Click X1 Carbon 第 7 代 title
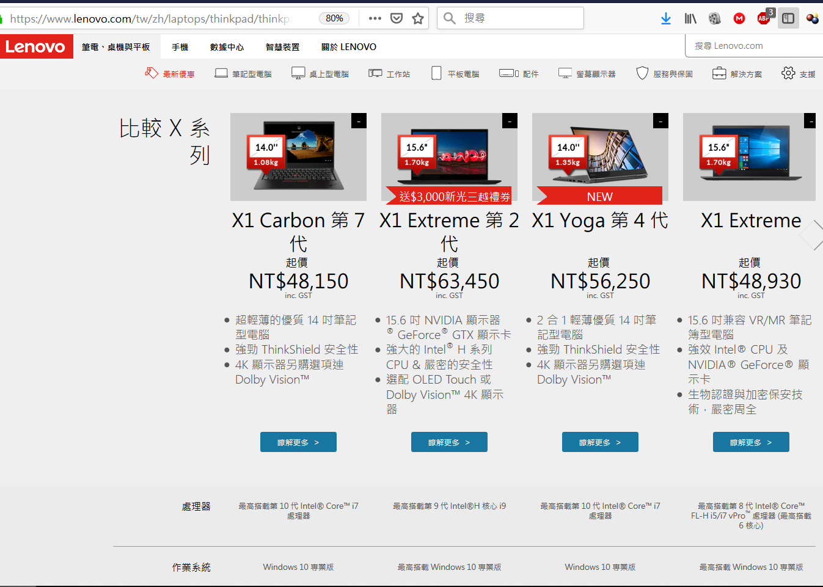Image resolution: width=823 pixels, height=587 pixels. (298, 232)
